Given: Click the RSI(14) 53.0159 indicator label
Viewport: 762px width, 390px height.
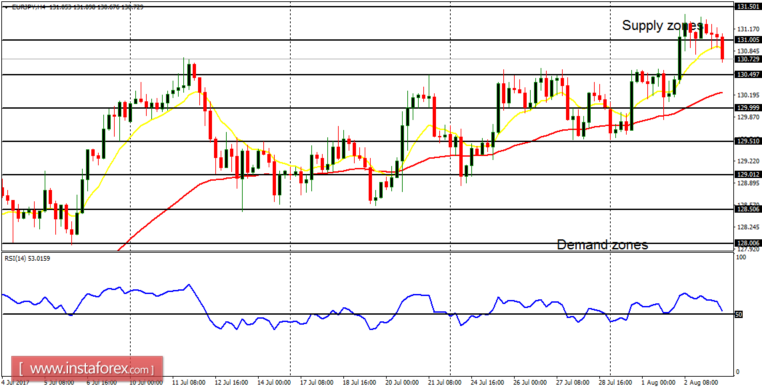Looking at the screenshot, I should coord(27,259).
